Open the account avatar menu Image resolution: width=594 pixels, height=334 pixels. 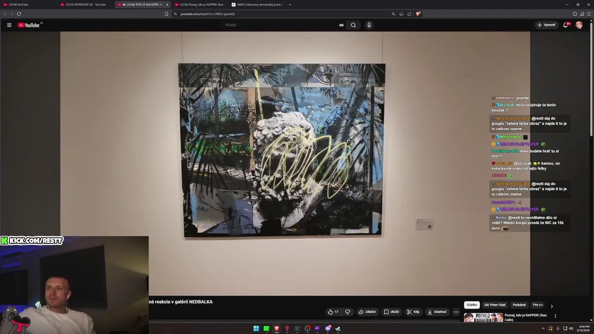579,25
